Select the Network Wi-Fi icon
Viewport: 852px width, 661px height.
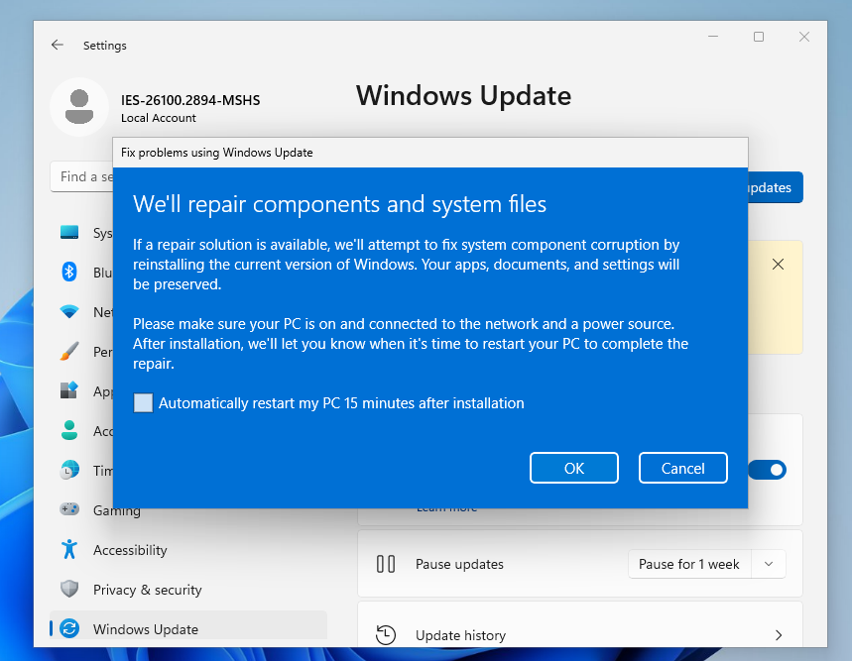click(x=69, y=311)
